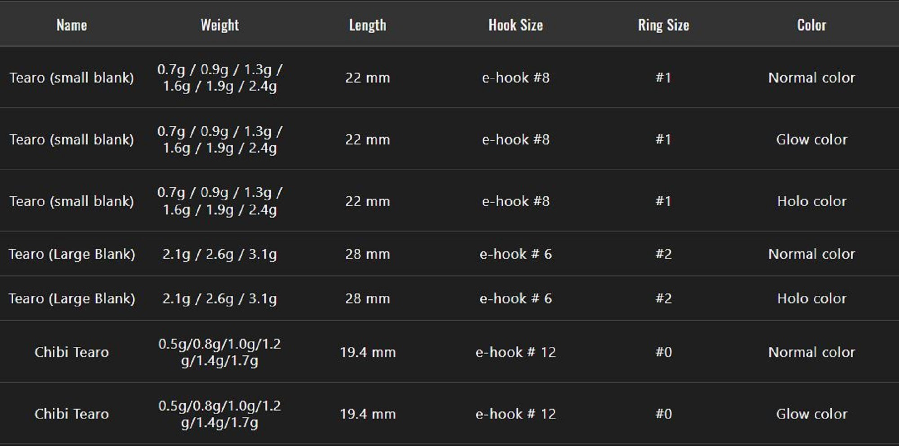Select the #0 ring size in the Normal color row
This screenshot has width=899, height=446.
point(663,352)
